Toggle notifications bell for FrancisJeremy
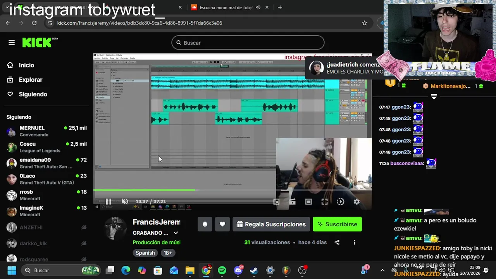496x279 pixels. tap(205, 224)
